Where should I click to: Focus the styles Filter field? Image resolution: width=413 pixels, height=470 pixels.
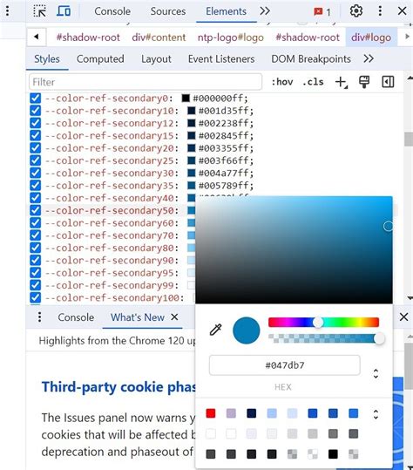[x=146, y=82]
